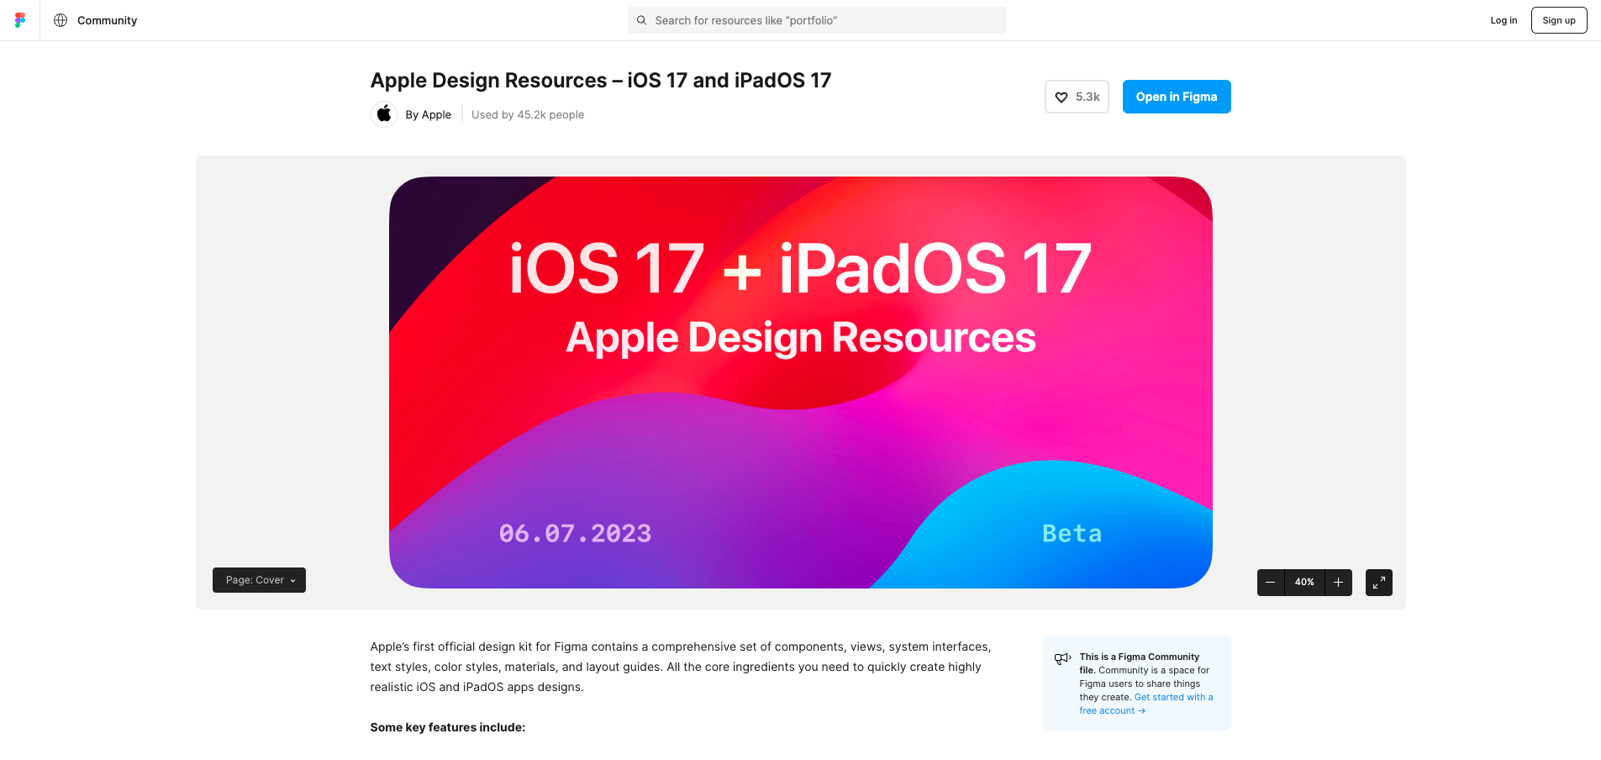The height and width of the screenshot is (760, 1601).
Task: Click the search magnifier icon
Action: [x=641, y=20]
